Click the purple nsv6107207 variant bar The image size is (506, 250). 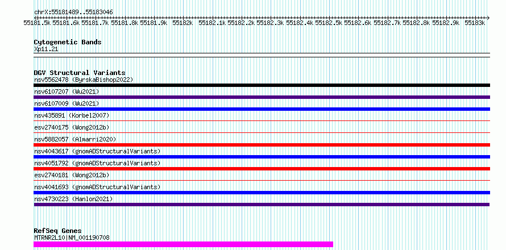coord(262,97)
